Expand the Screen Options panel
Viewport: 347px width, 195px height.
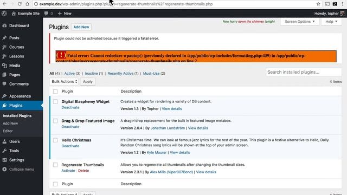point(300,22)
